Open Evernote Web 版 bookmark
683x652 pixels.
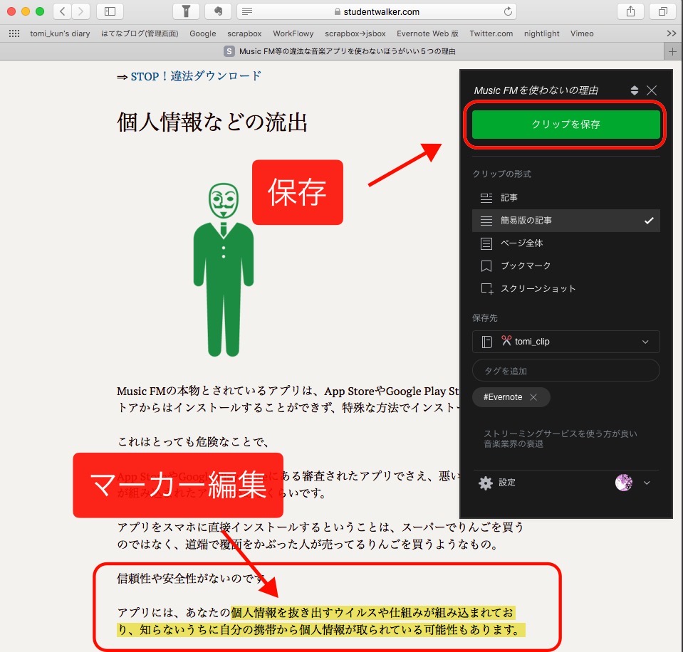[x=427, y=33]
